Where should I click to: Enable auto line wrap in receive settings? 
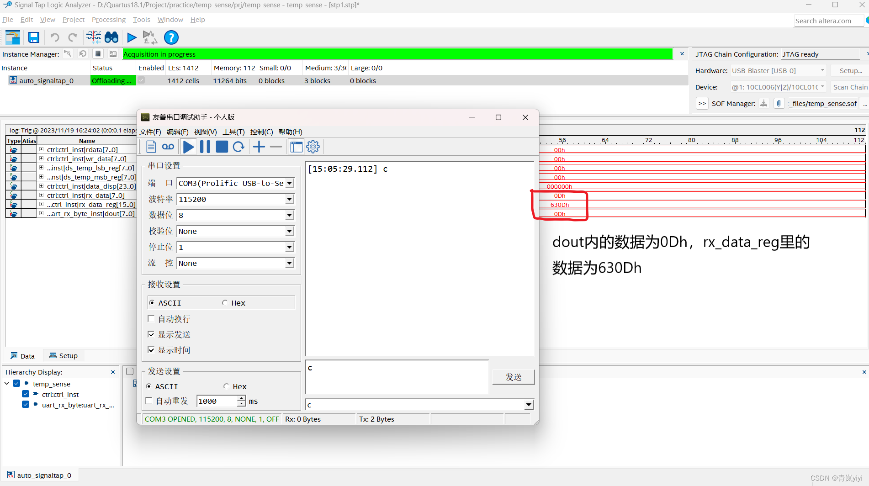[151, 318]
